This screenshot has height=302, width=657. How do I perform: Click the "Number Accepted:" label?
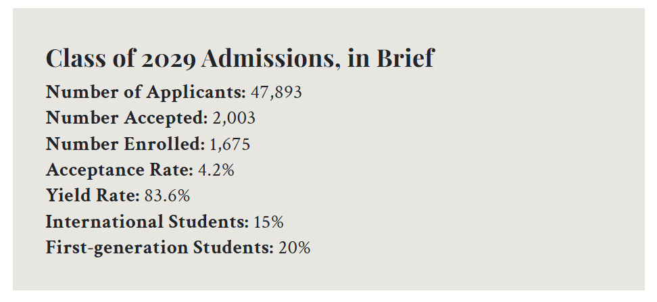click(126, 118)
